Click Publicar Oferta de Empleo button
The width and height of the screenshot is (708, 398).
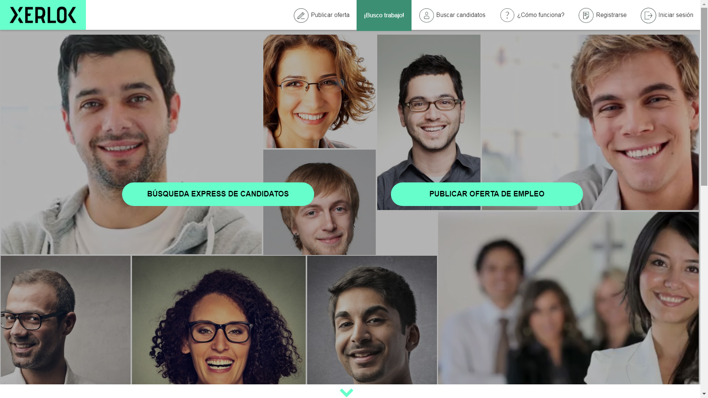(x=487, y=194)
